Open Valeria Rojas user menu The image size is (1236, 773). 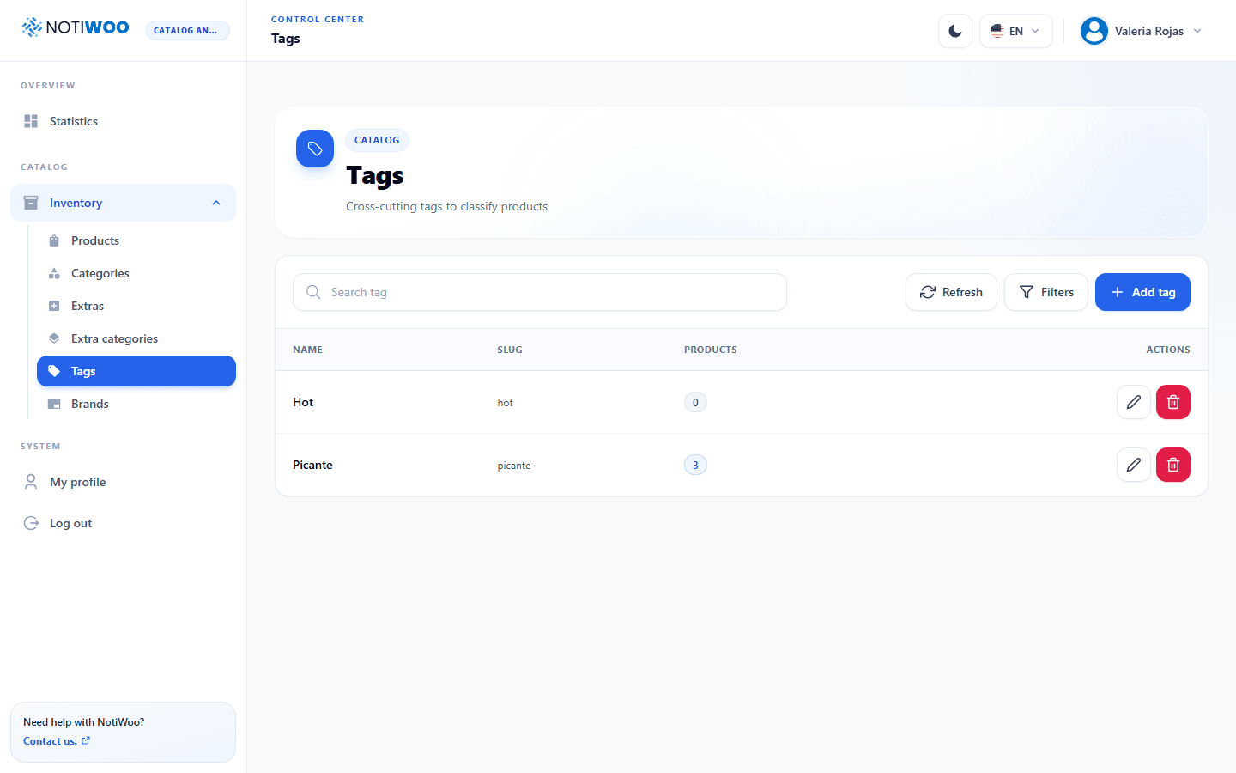(x=1142, y=31)
